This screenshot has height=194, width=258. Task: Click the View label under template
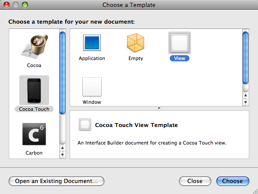click(180, 58)
